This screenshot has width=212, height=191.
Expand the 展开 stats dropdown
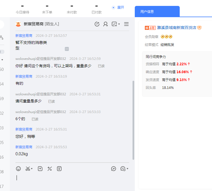(x=118, y=7)
